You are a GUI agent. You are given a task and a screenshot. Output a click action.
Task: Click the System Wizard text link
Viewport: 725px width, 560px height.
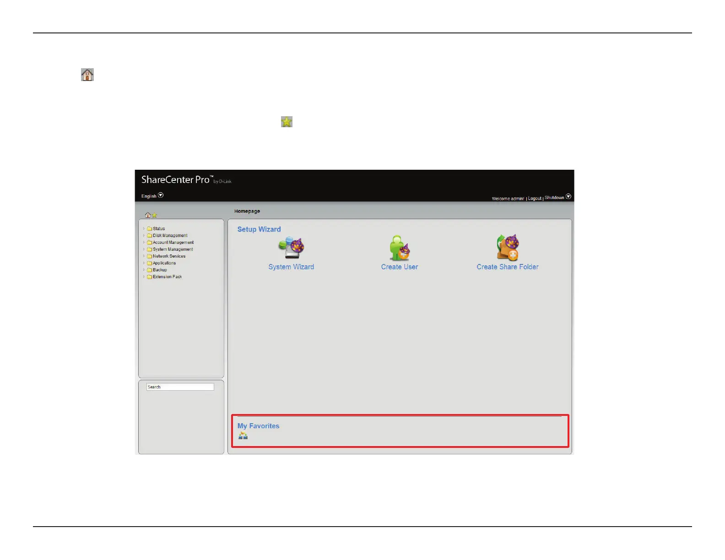291,267
